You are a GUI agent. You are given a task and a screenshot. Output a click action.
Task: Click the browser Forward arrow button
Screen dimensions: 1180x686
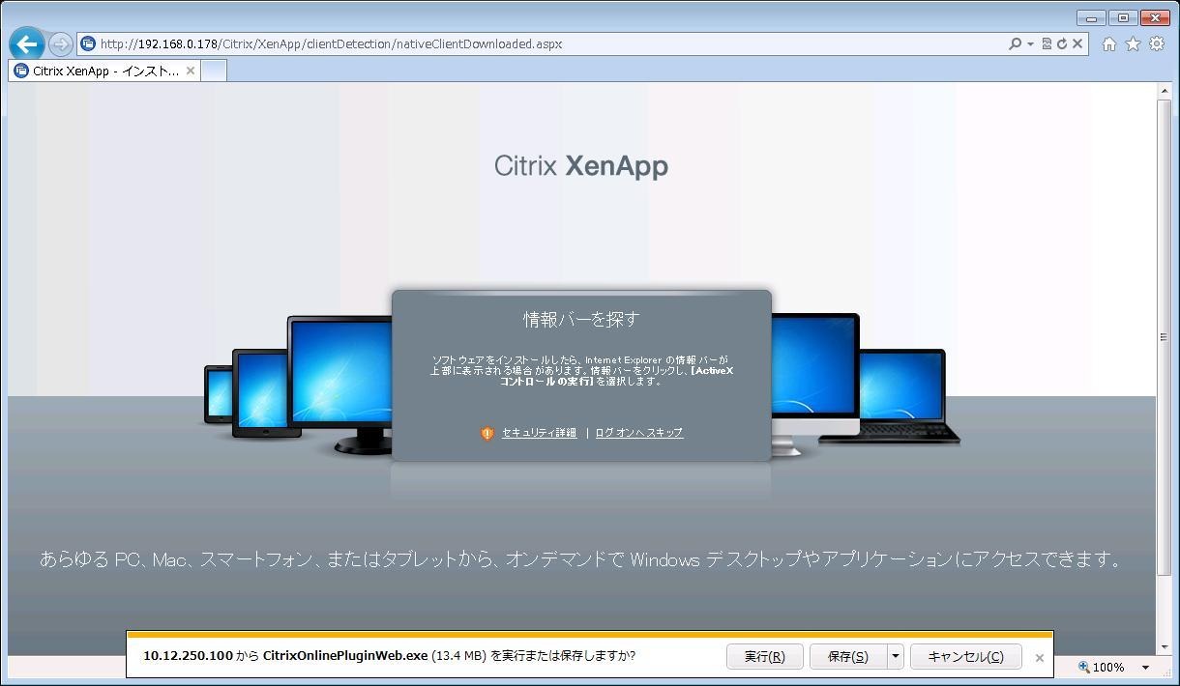pyautogui.click(x=60, y=43)
